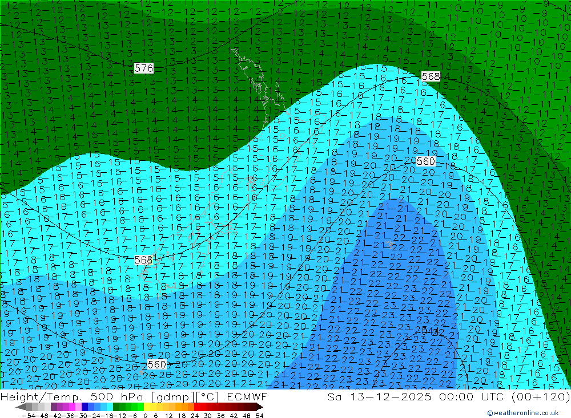
Task: Click the left arrow end of the color scale
Action: (20, 407)
